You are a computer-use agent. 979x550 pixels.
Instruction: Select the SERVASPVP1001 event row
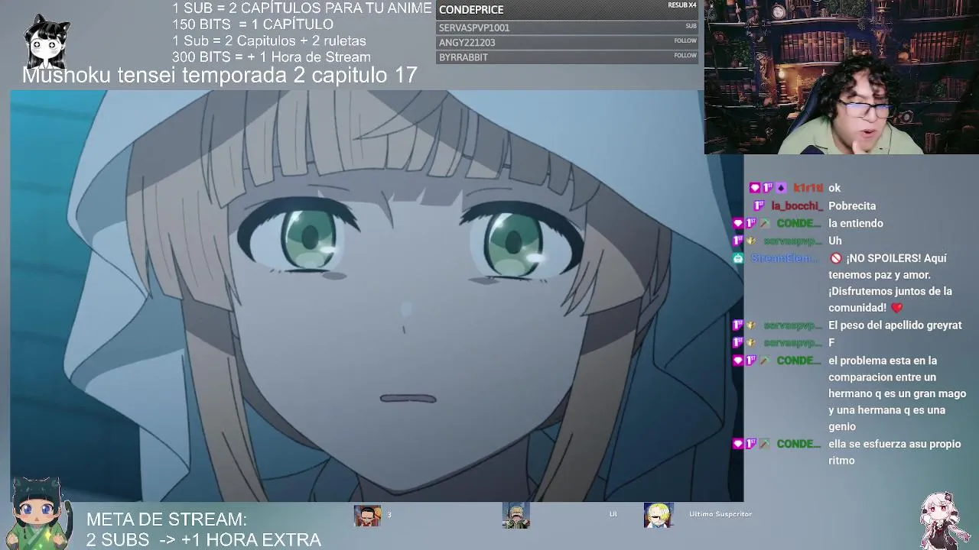pos(568,27)
